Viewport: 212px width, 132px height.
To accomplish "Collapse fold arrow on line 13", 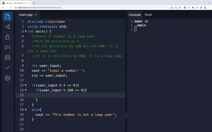I will click(26, 85).
